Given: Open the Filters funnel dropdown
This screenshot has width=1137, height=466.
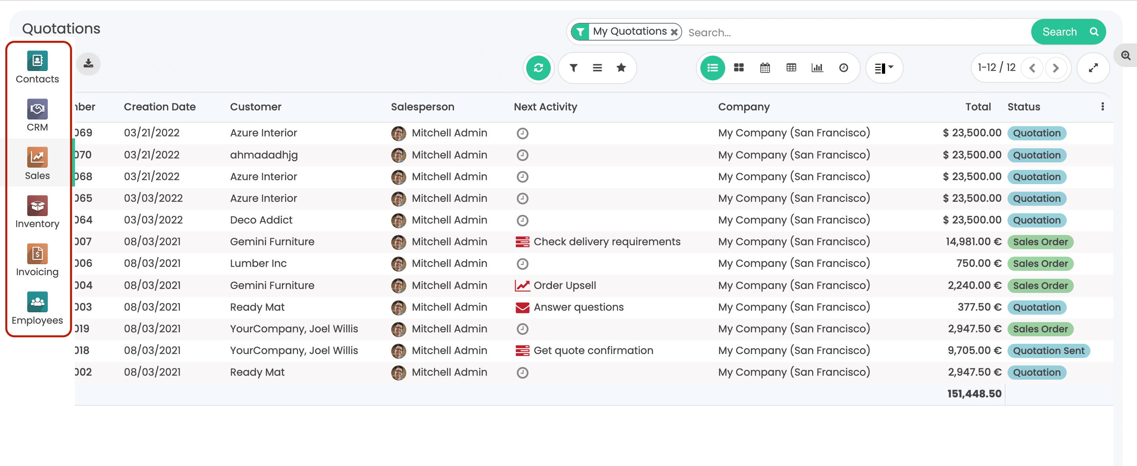Looking at the screenshot, I should pos(573,68).
